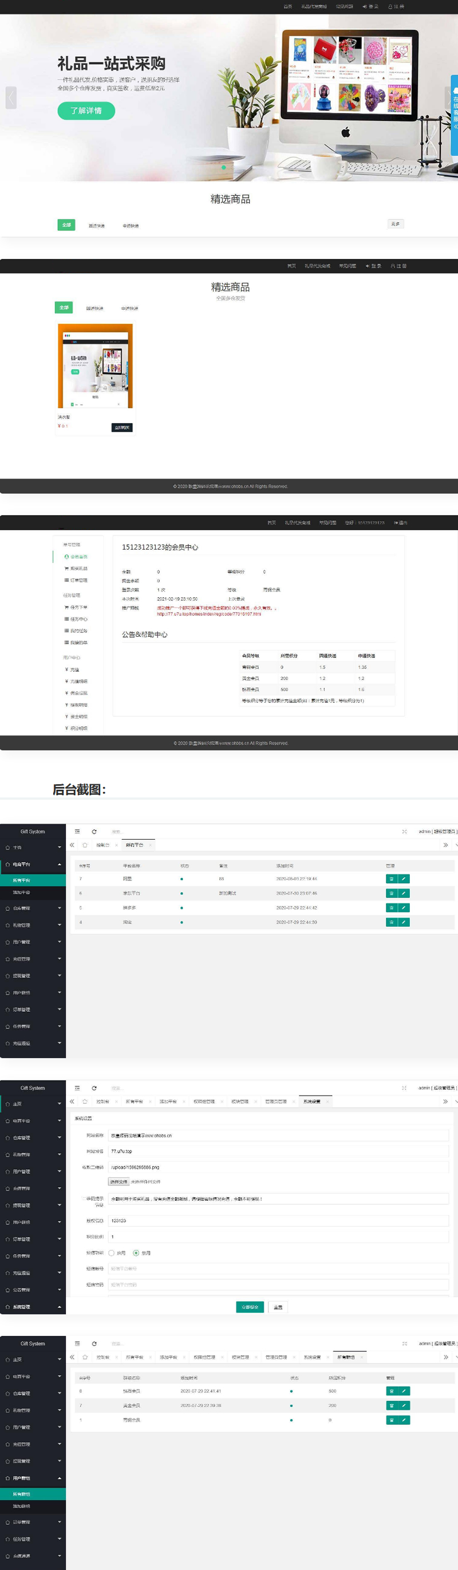Viewport: 458px width, 1570px height.
Task: Click the fullscreen icon in the 系统设置 panel header
Action: [x=404, y=1088]
